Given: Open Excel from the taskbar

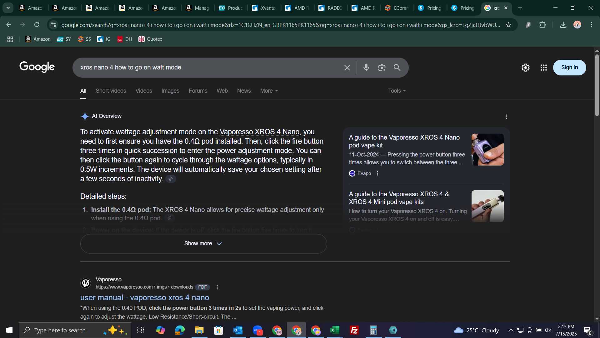Looking at the screenshot, I should pyautogui.click(x=335, y=330).
